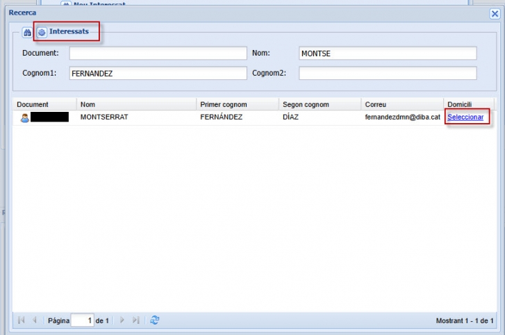The width and height of the screenshot is (505, 335).
Task: Focus the Document input field
Action: coord(158,54)
